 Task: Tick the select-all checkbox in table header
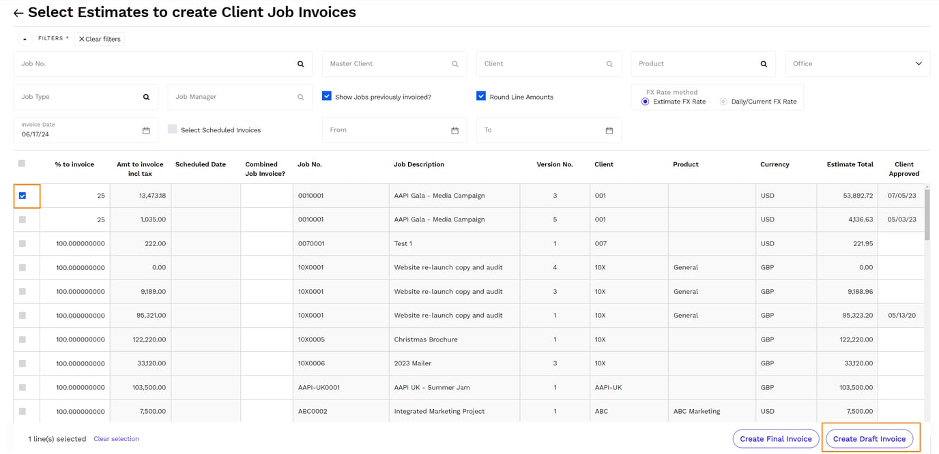coord(22,164)
